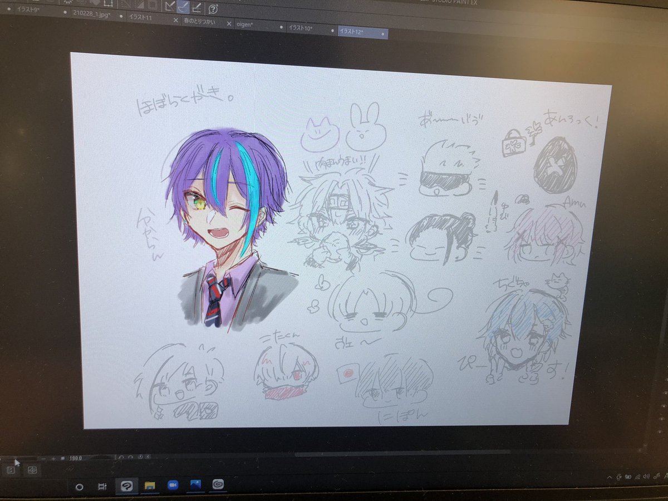The image size is (668, 501).
Task: Open Clip Studio Paint from the taskbar
Action: click(x=127, y=486)
